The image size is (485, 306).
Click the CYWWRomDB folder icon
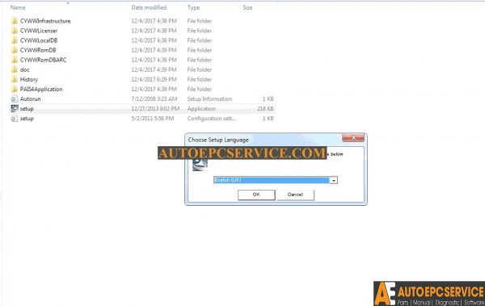point(15,50)
